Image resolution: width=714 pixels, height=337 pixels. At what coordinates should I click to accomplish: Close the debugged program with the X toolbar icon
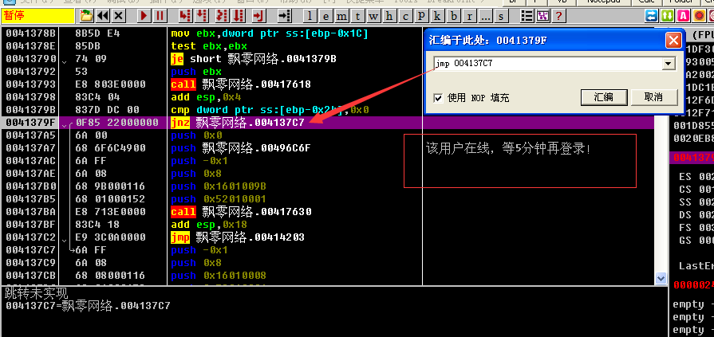(119, 16)
